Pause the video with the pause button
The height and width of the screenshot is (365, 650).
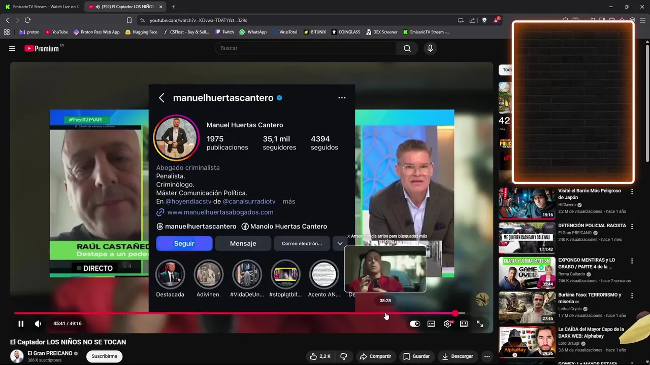click(x=21, y=323)
